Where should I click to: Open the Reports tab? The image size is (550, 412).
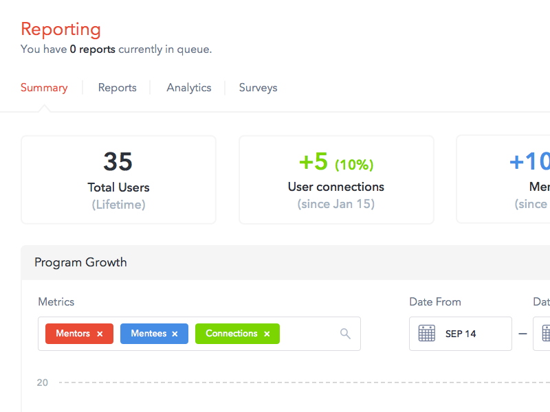coord(118,88)
